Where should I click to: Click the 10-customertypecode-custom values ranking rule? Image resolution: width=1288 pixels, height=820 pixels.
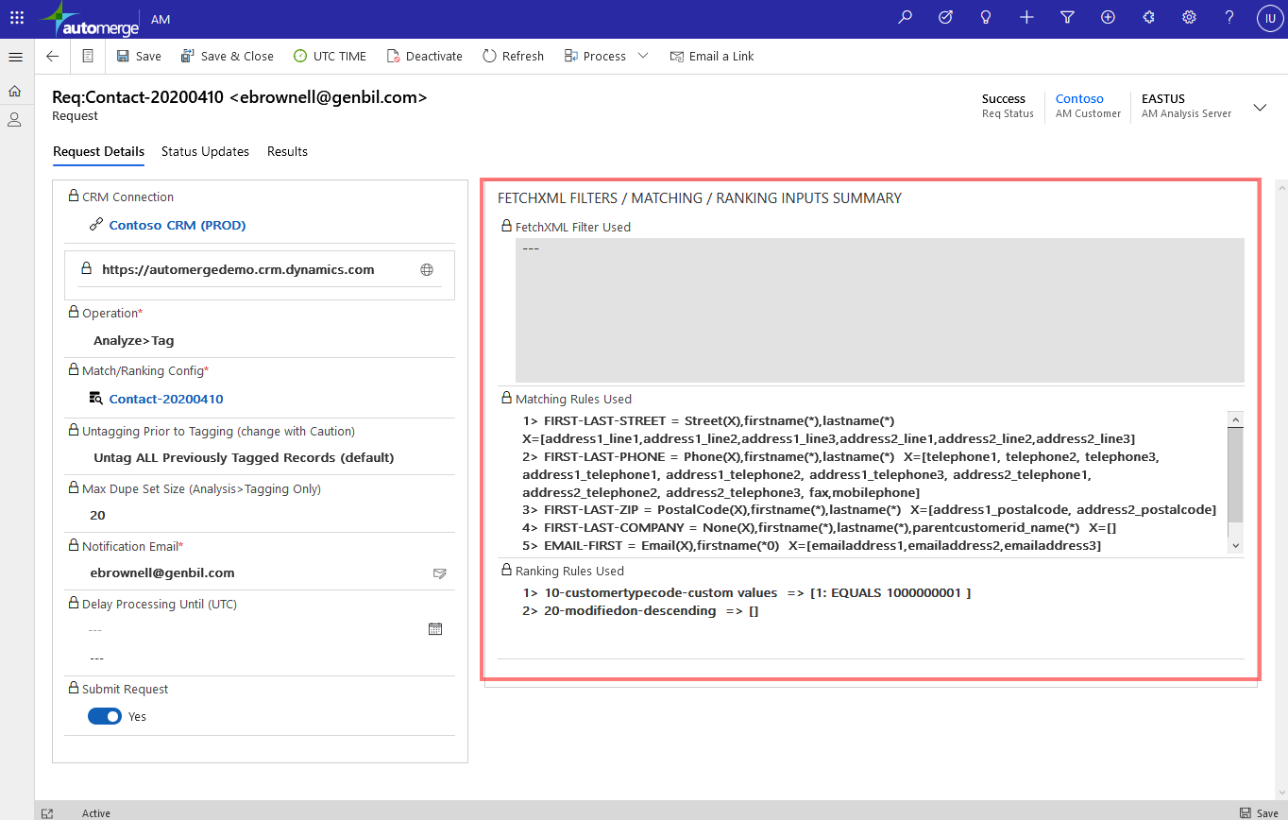[747, 593]
